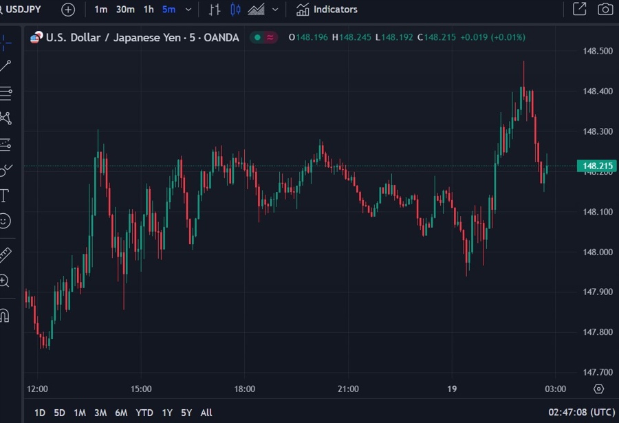Add symbol with the plus button

point(68,10)
